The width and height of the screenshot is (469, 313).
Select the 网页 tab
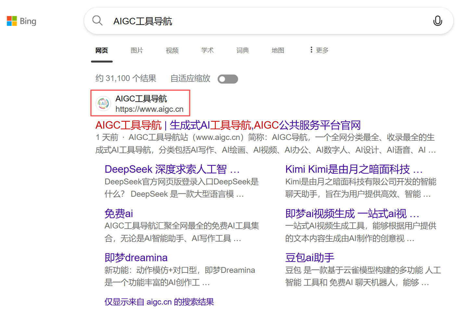click(102, 50)
